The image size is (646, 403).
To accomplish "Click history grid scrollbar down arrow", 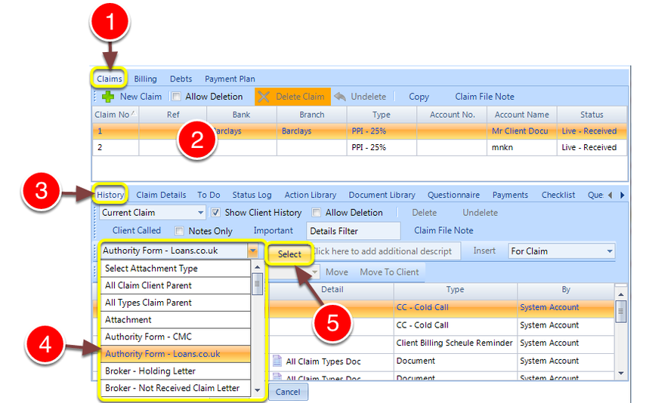I will 621,373.
